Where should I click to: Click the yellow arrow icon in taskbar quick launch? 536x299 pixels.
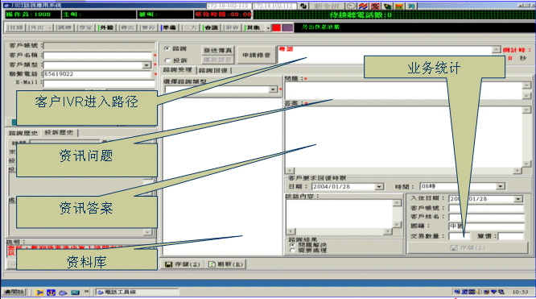coord(39,293)
